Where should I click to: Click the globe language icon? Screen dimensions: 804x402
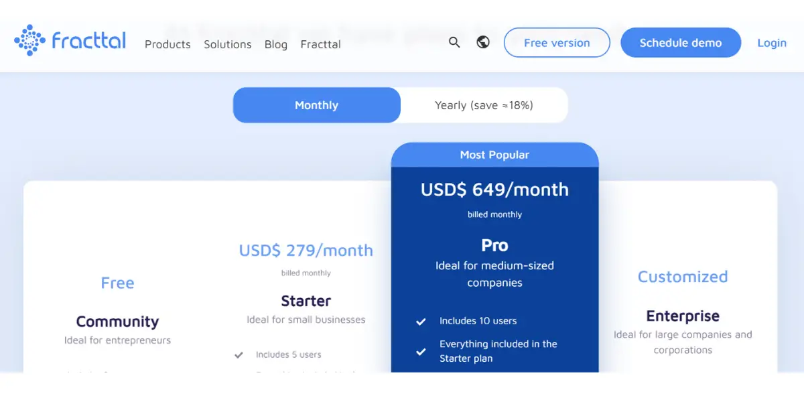483,42
